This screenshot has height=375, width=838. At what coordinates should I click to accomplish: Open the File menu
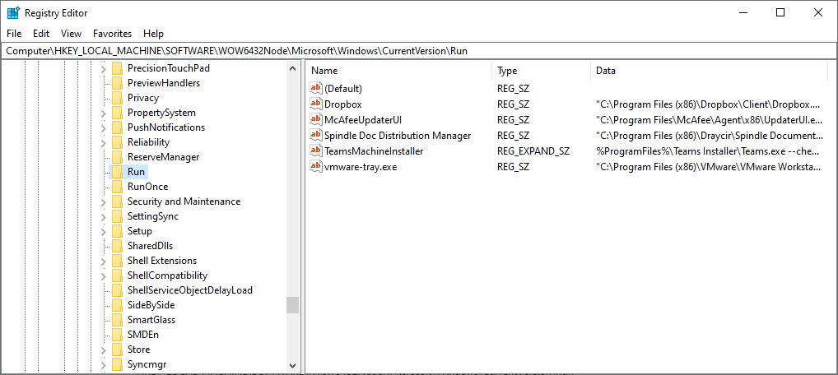[x=14, y=34]
